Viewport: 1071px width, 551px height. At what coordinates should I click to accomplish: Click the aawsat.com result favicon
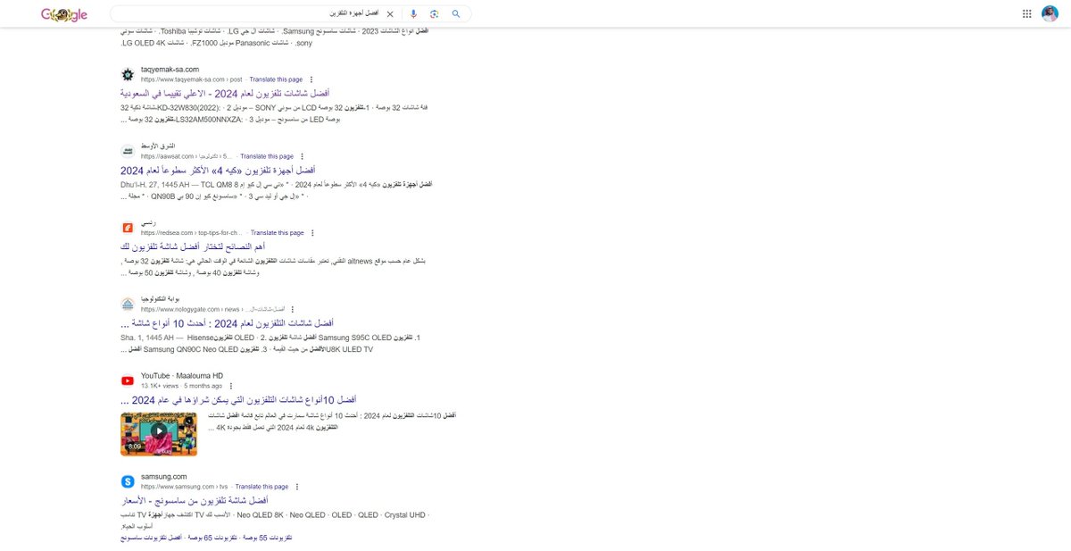[128, 151]
